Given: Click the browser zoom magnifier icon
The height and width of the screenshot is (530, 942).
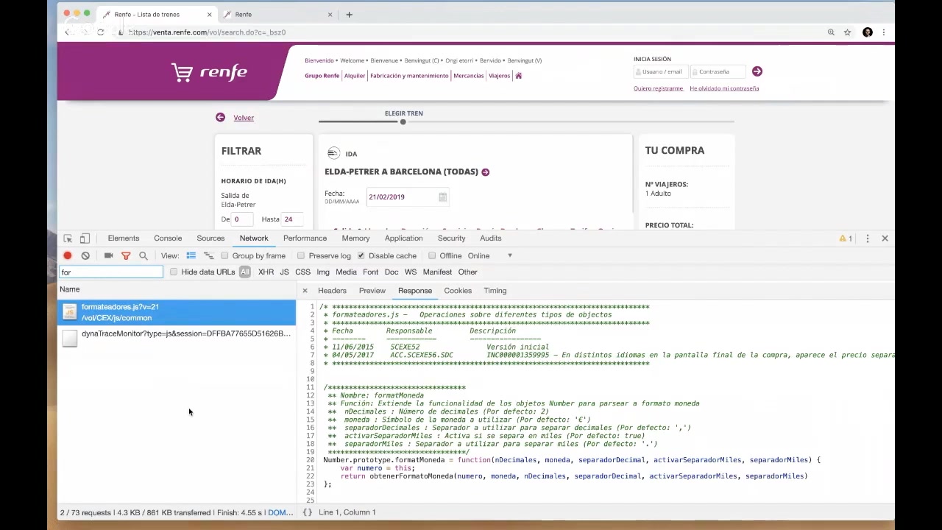Looking at the screenshot, I should pos(831,32).
